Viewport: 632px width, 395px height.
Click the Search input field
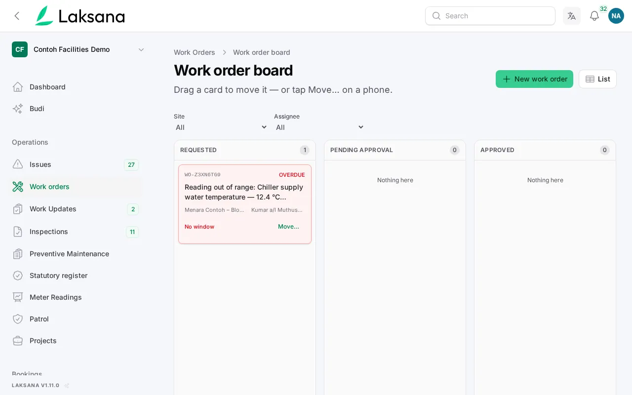coord(490,16)
